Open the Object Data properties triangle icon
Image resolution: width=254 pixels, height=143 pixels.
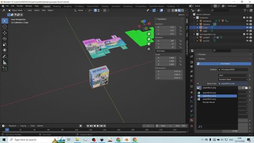click(x=192, y=116)
